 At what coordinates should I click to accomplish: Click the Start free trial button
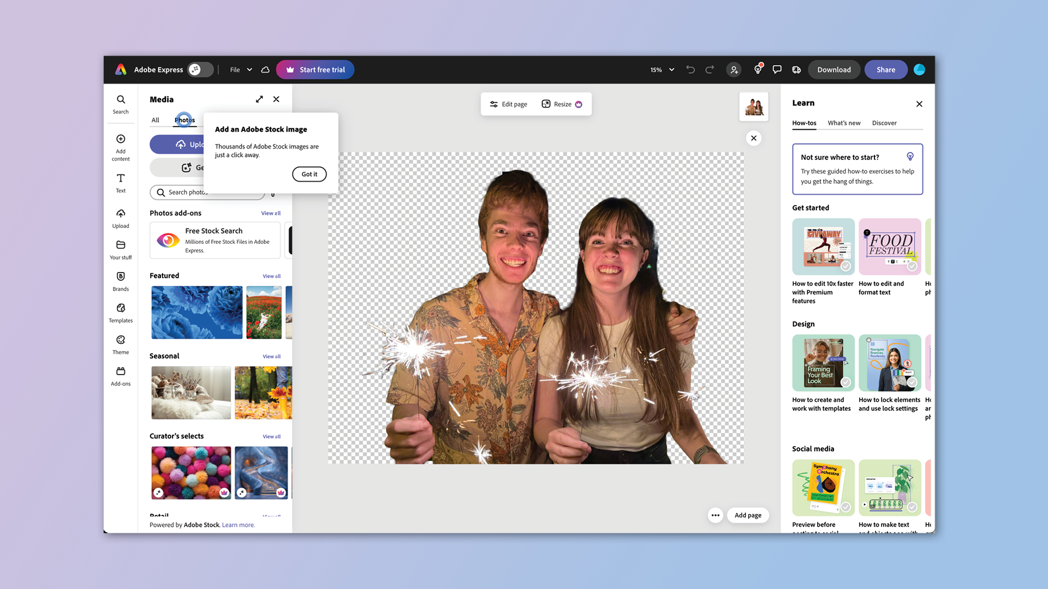(x=315, y=69)
